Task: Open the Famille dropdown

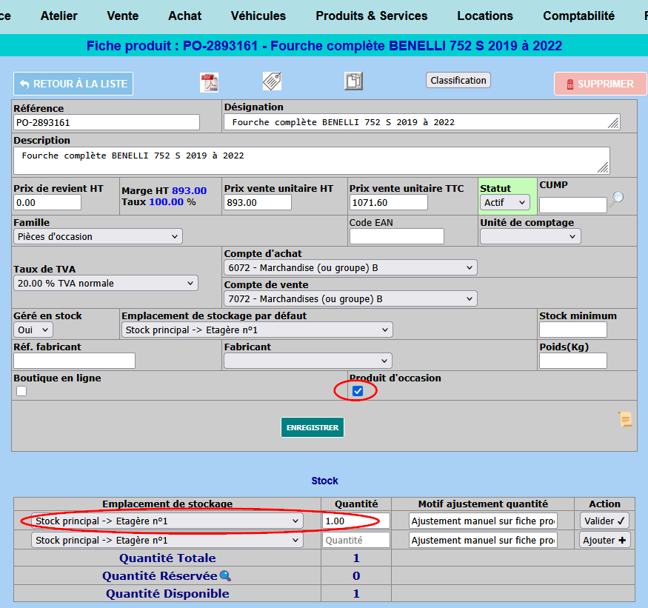Action: click(98, 236)
